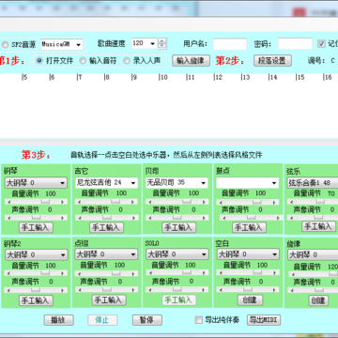Open the 空白 track instrument dropdown
Image resolution: width=338 pixels, height=338 pixels.
(x=248, y=254)
